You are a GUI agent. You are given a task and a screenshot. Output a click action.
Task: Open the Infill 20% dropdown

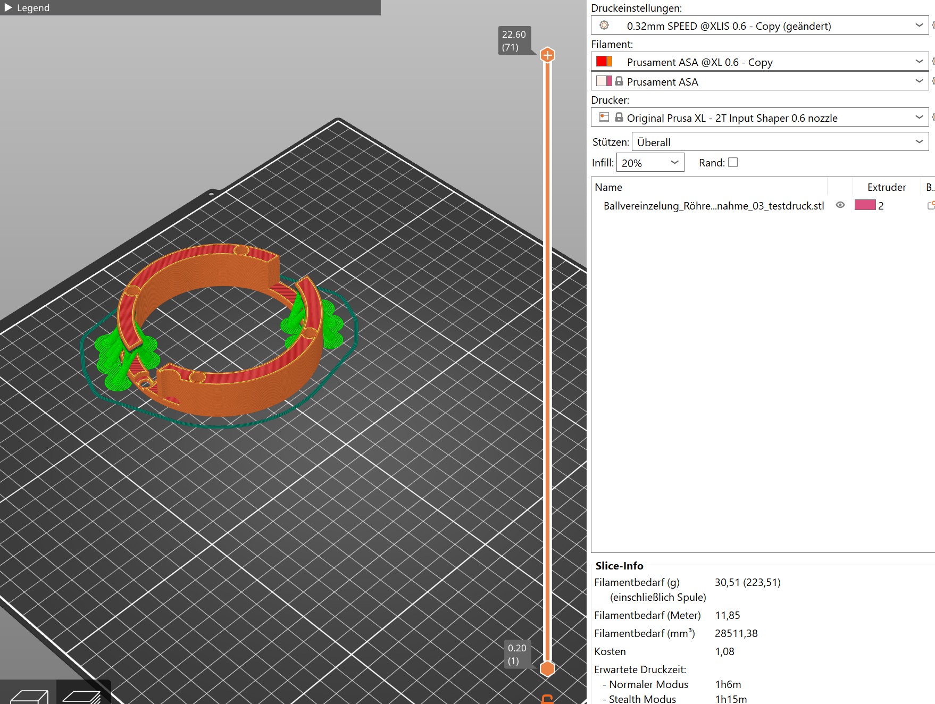point(650,163)
